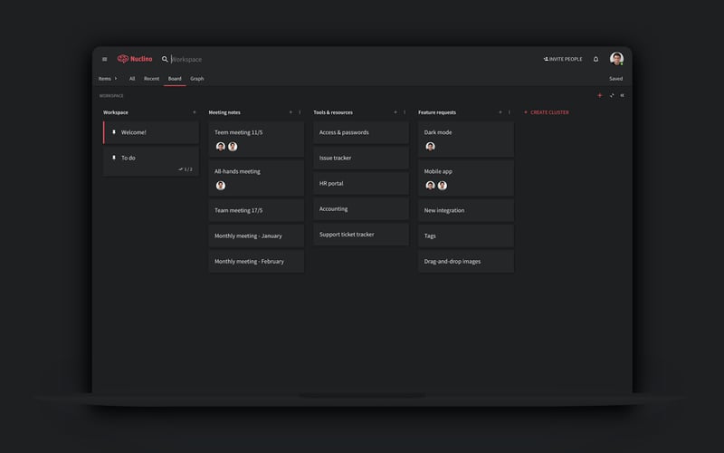Screen dimensions: 724x453
Task: Click the Nuclino logo
Action: [x=135, y=59]
